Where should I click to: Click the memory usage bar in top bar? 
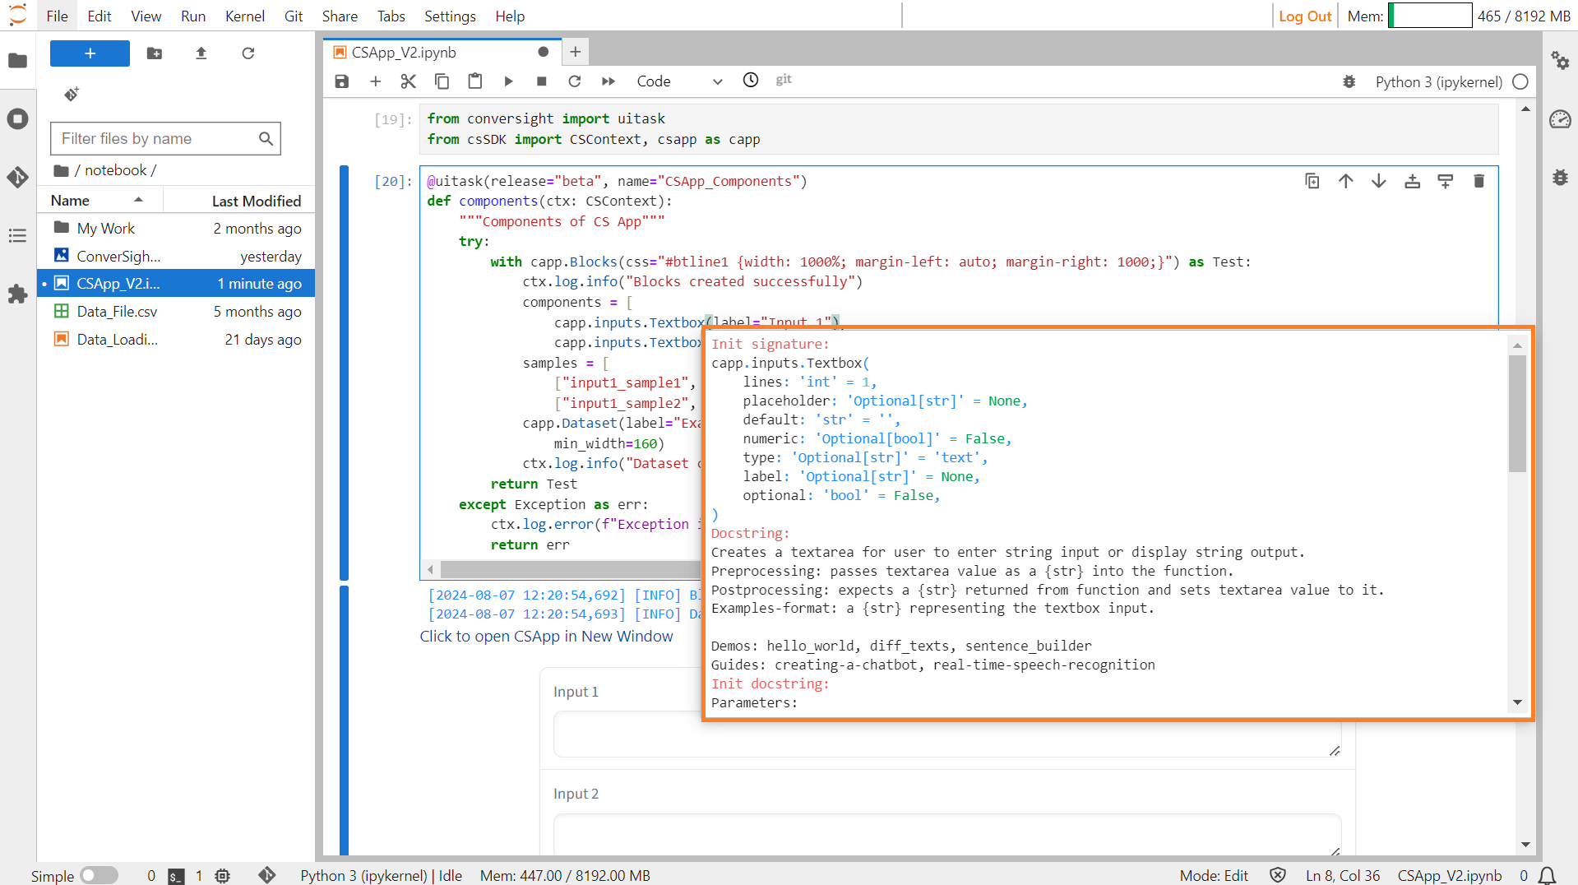[x=1430, y=16]
